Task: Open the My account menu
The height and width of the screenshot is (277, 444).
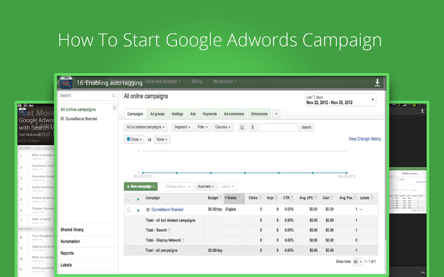Action: click(x=225, y=81)
